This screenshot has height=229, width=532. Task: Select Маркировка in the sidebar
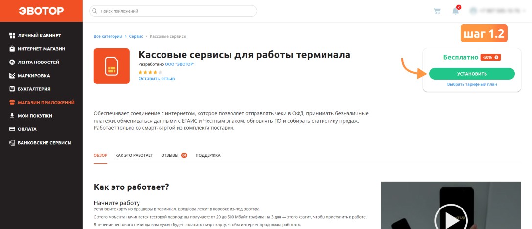coord(29,76)
